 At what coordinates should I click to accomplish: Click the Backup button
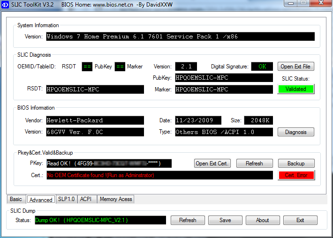click(x=296, y=164)
